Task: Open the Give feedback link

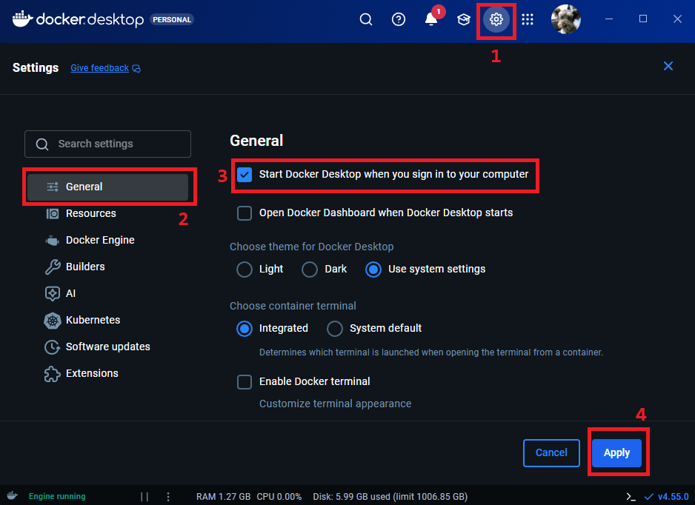Action: 99,68
